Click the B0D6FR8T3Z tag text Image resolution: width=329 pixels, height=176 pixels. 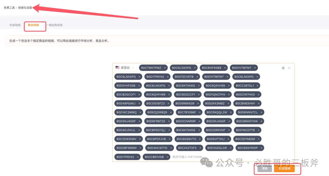(156, 121)
